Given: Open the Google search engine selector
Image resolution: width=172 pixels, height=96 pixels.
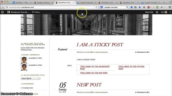Looking at the screenshot, I should pos(102,7).
